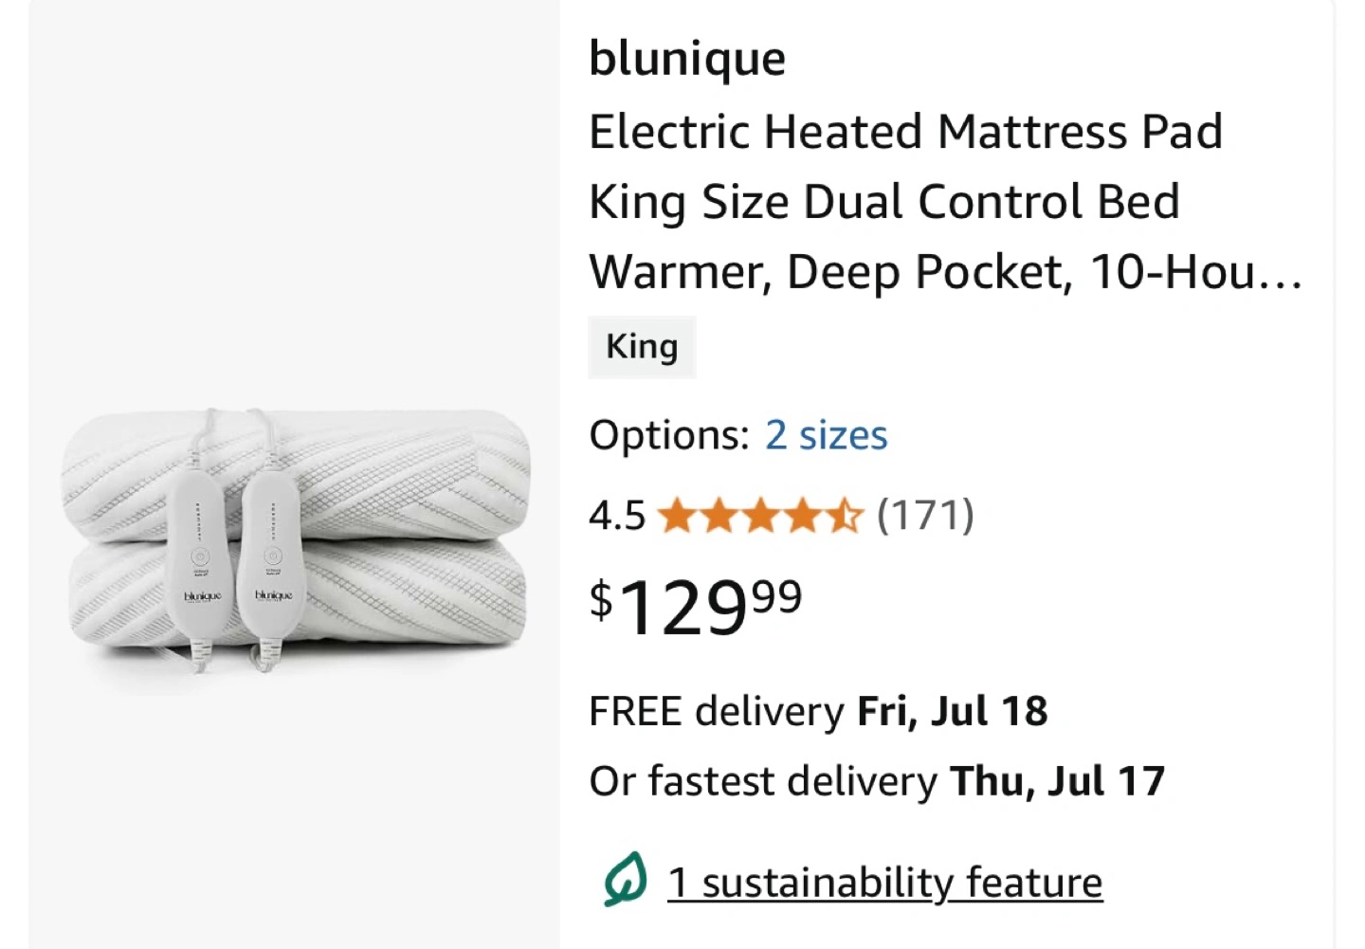The height and width of the screenshot is (949, 1365).
Task: Click the 4.5 rating number
Action: tap(617, 517)
